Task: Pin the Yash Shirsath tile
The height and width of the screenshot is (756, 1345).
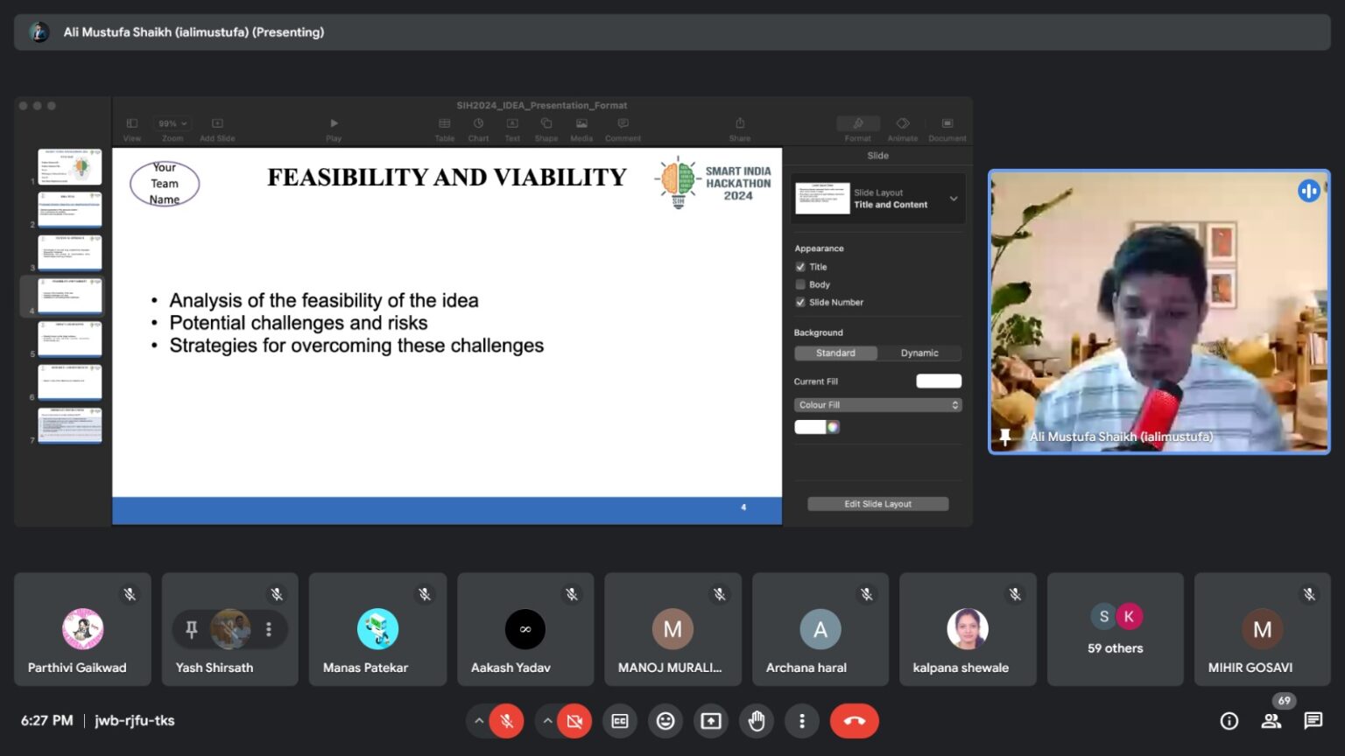Action: (x=192, y=629)
